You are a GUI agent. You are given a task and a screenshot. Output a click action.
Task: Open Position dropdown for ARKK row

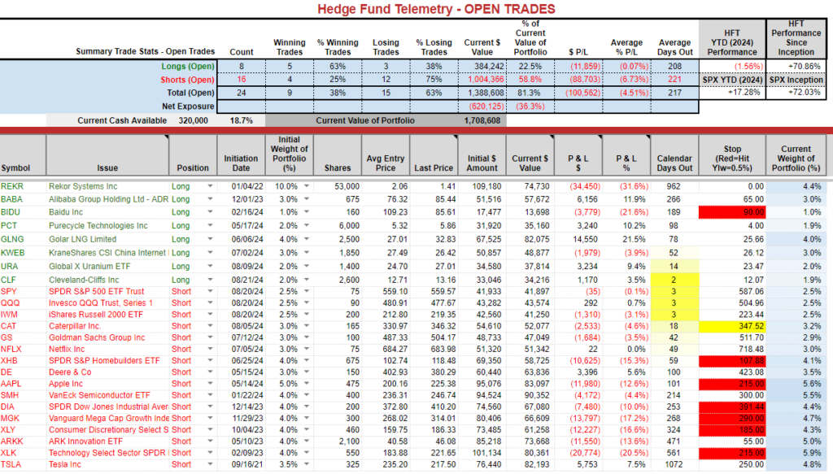tap(211, 441)
